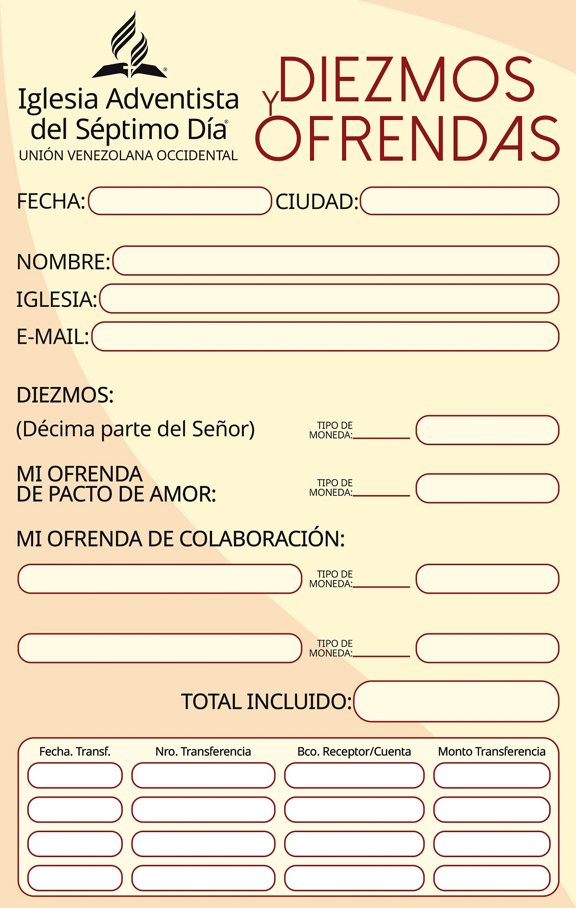Click the TOTAL INCLUIDO field
Screen dimensions: 576x908
456,701
